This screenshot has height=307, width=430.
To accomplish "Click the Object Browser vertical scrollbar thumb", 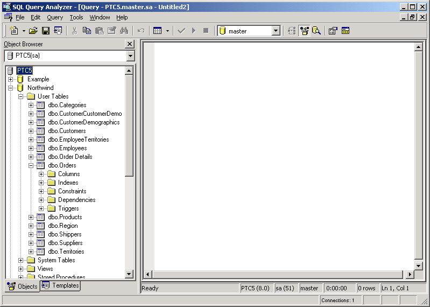I will coord(129,124).
